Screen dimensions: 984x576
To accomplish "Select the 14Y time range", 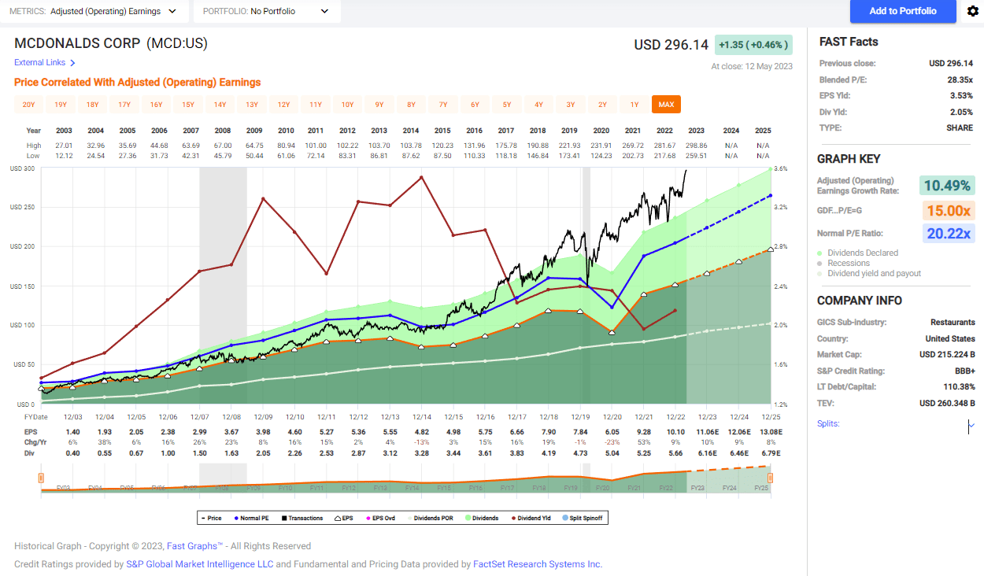I will (x=220, y=105).
